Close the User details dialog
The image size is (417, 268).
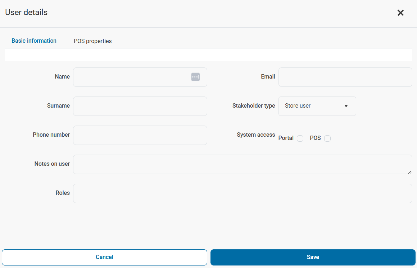(x=400, y=13)
